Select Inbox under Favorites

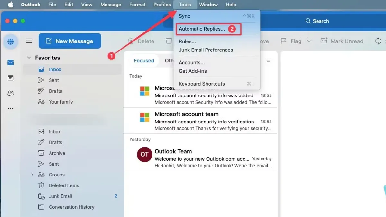[x=72, y=69]
